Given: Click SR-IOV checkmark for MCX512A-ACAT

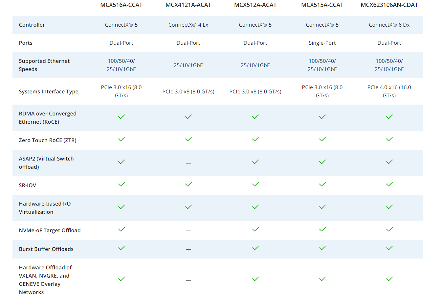Looking at the screenshot, I should pos(255,184).
